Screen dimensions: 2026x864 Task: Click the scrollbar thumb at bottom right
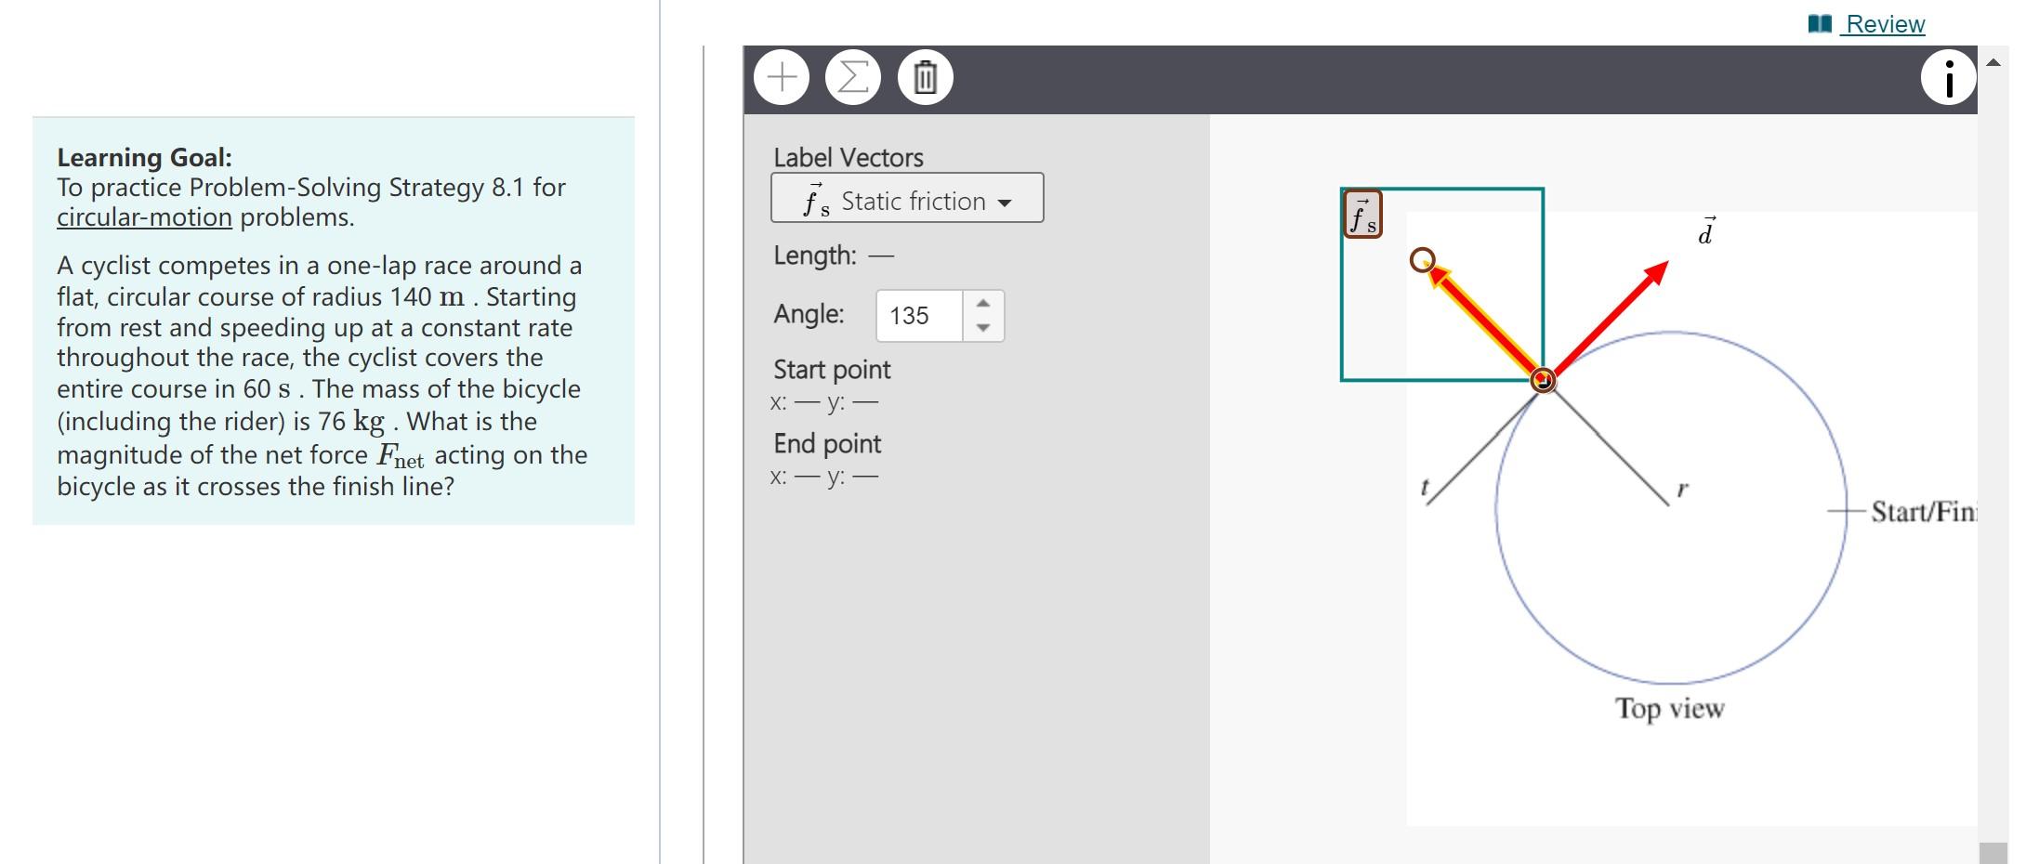coord(1992,851)
